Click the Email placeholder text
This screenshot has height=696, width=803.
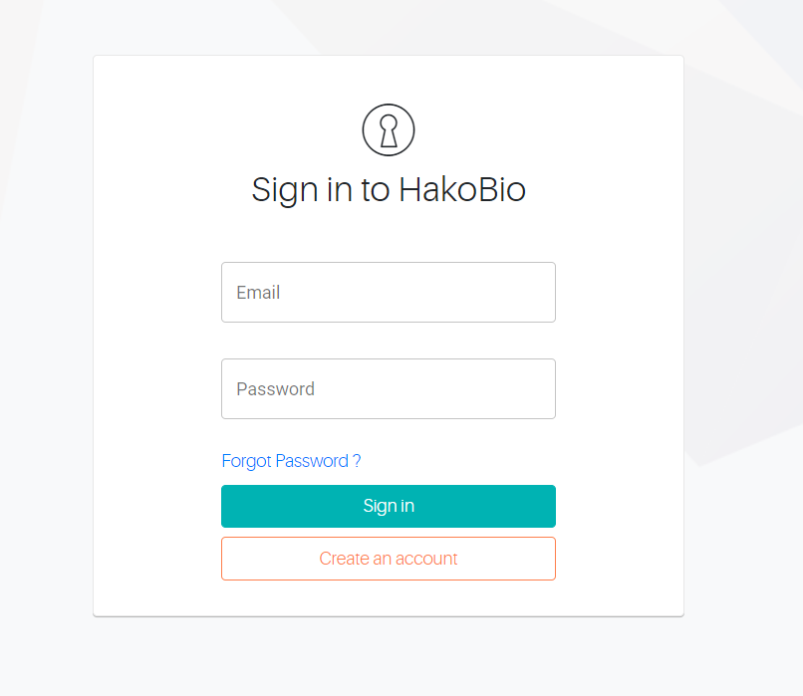pyautogui.click(x=258, y=293)
